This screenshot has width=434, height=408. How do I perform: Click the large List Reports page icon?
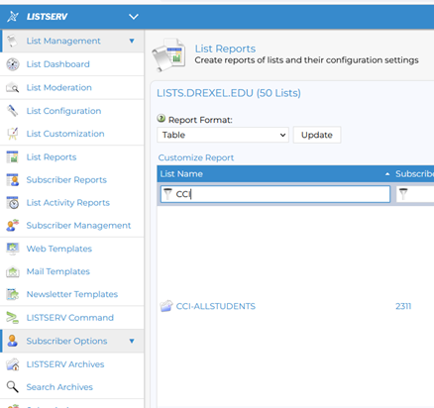168,54
